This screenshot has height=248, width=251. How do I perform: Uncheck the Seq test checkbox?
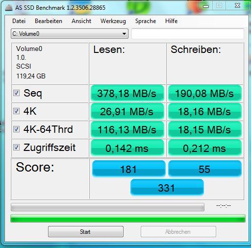point(16,93)
